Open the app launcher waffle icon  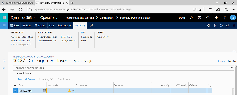tap(4, 17)
